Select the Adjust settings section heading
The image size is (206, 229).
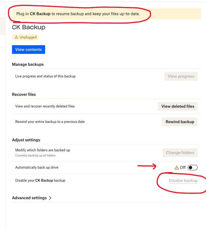tap(26, 140)
